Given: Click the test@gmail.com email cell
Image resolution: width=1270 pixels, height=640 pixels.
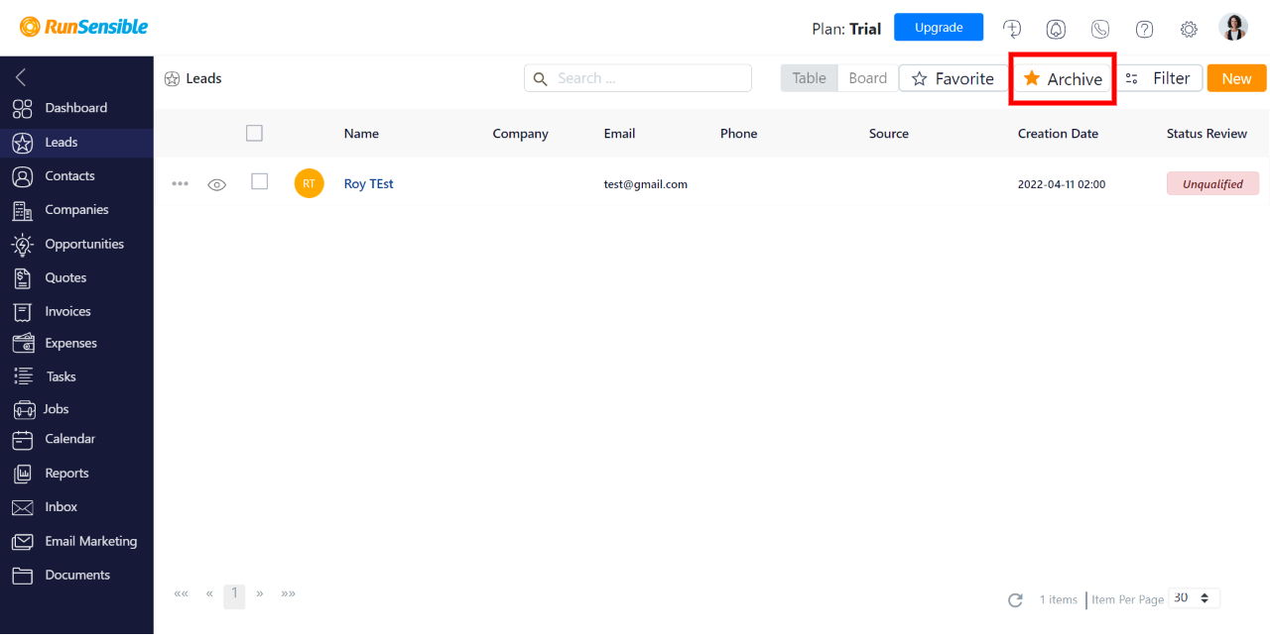Looking at the screenshot, I should [646, 184].
